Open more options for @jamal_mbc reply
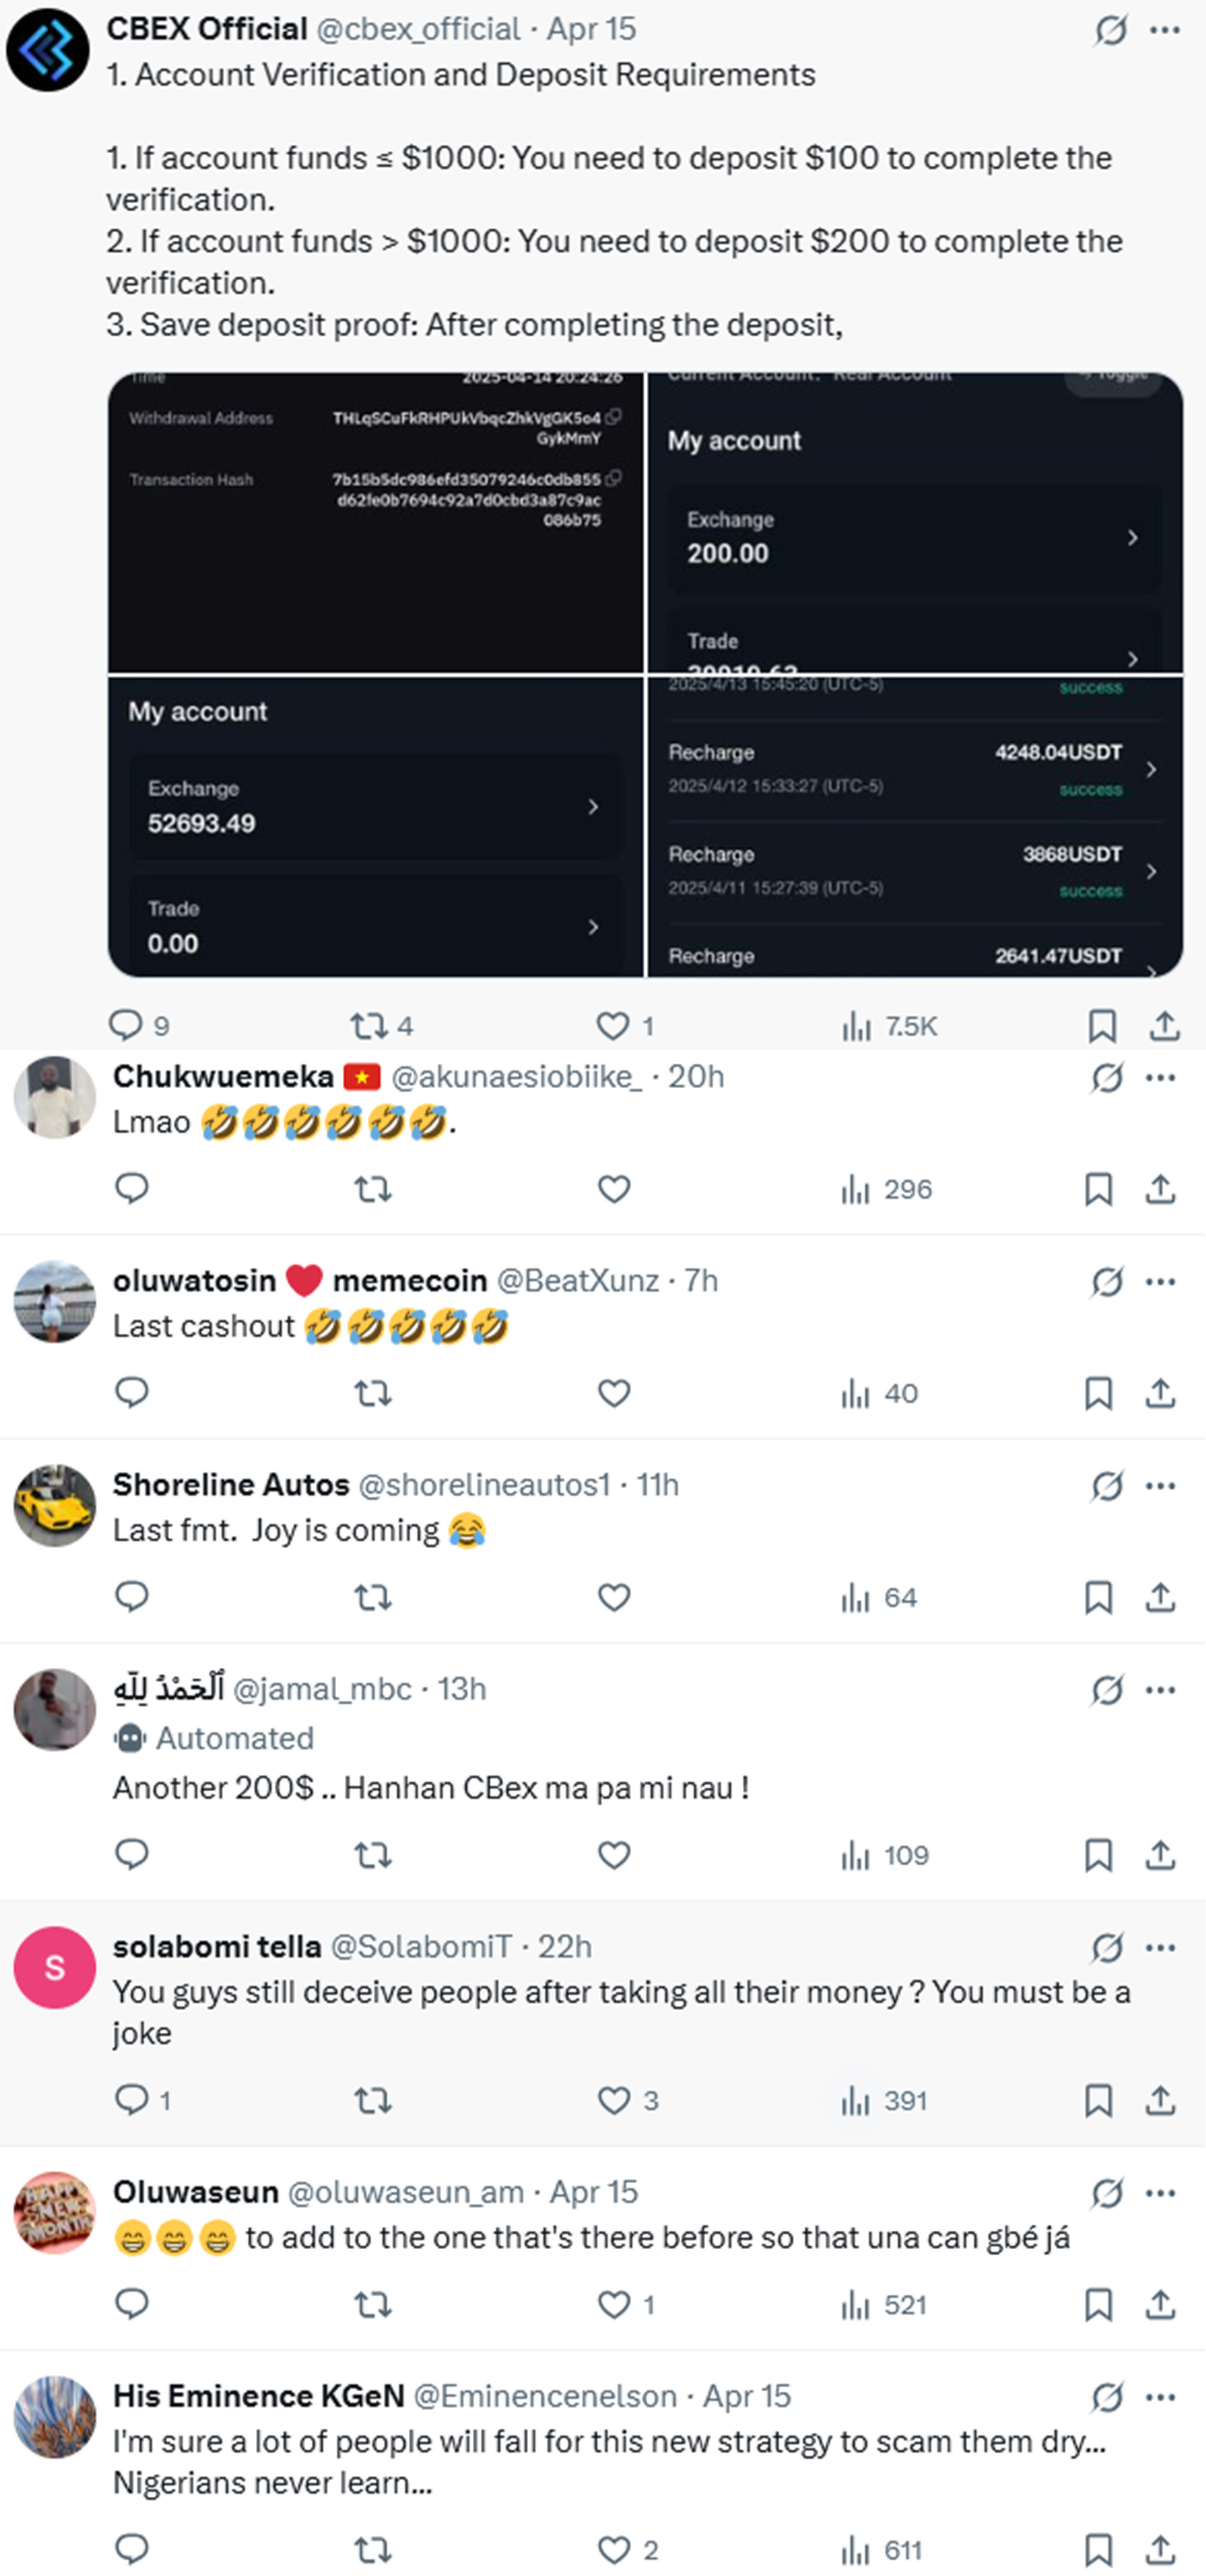Screen dimensions: 1206x2576 coord(1160,1690)
